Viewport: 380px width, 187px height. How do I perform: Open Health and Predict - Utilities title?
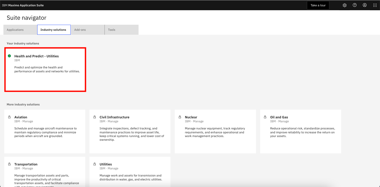(36, 56)
